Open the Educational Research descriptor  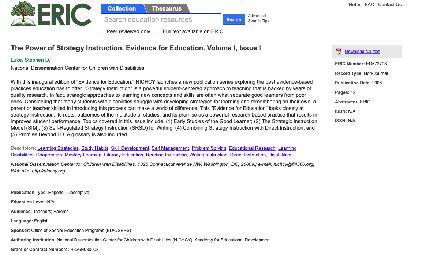[x=252, y=148]
